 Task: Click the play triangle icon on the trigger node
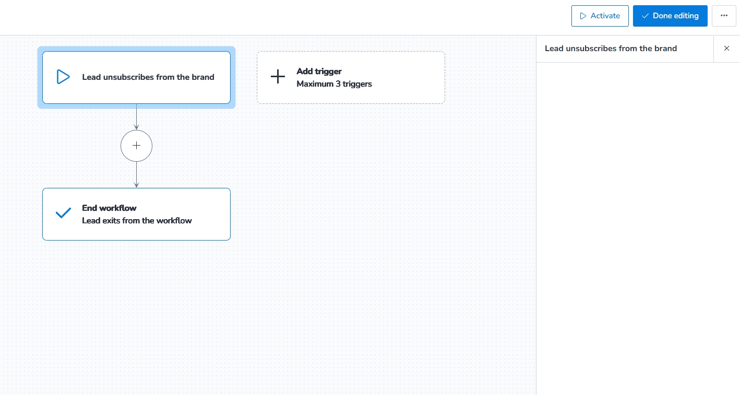pos(63,77)
